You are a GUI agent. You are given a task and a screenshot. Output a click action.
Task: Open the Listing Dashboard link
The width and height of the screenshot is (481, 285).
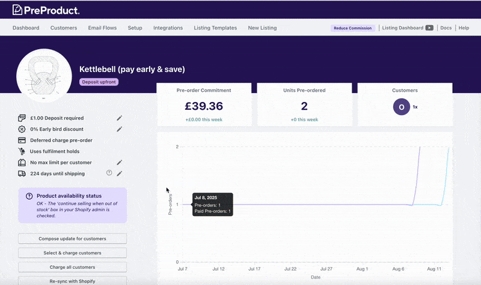click(403, 28)
